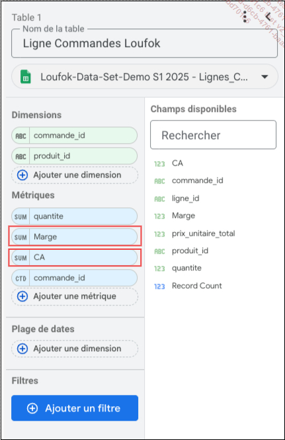The width and height of the screenshot is (285, 440).
Task: Click the 123 icon beside Marge available field
Action: click(x=159, y=216)
